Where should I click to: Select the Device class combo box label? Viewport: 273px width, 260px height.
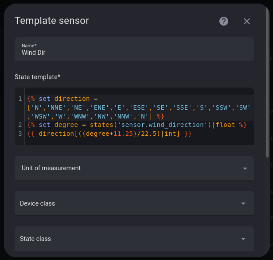(37, 203)
